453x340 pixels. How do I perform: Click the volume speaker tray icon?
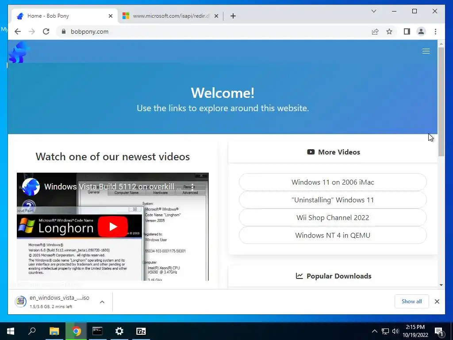395,331
